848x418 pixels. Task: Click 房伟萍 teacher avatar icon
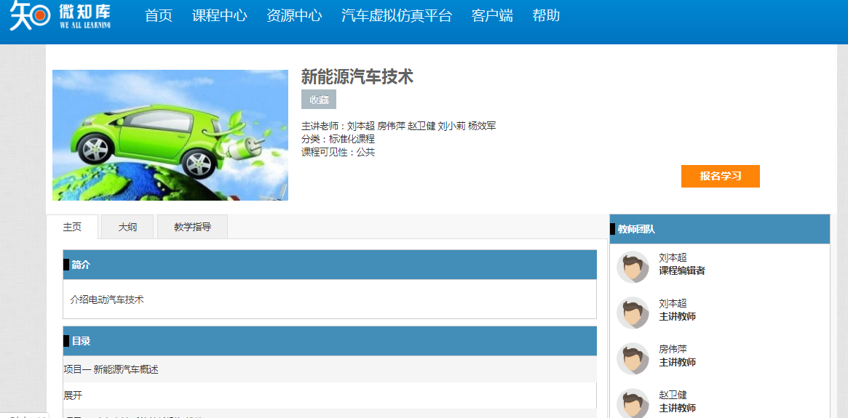pyautogui.click(x=633, y=358)
